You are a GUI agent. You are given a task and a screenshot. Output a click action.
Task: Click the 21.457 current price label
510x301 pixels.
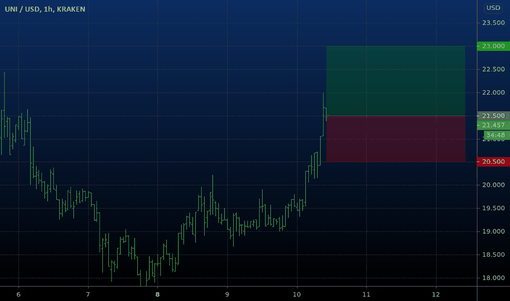(493, 125)
